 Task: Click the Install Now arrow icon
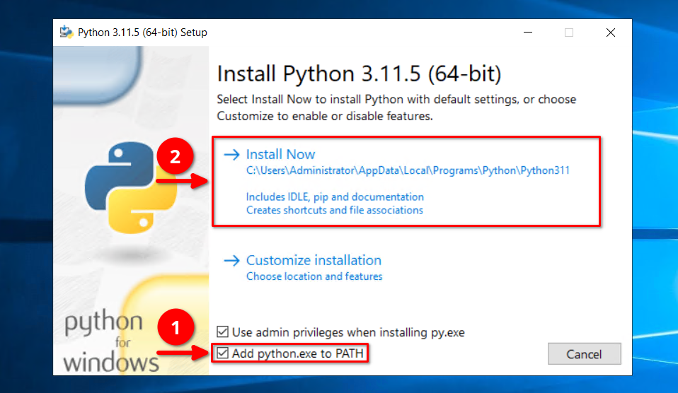[231, 155]
